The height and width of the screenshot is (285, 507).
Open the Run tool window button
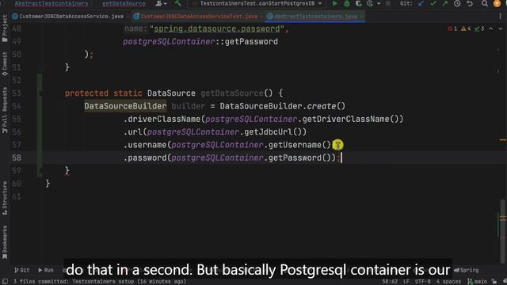(46, 270)
